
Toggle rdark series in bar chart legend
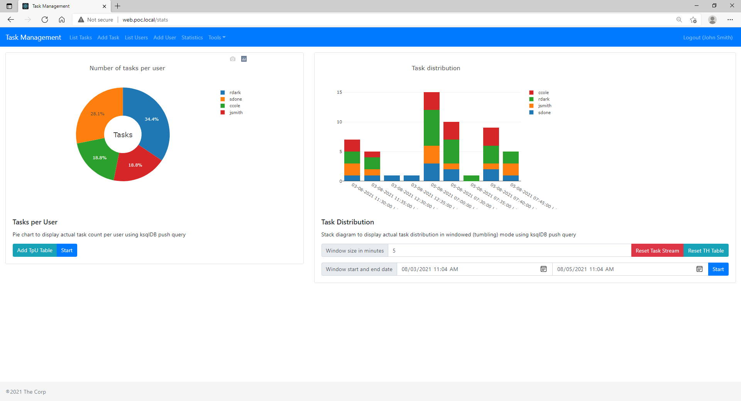[x=540, y=99]
